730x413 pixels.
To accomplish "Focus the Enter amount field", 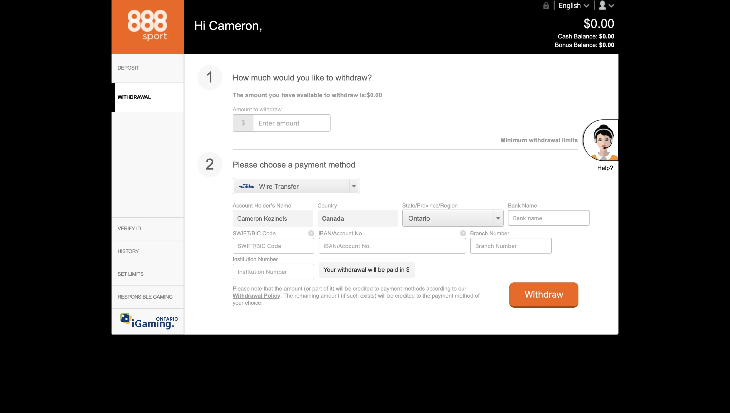I will coord(291,123).
